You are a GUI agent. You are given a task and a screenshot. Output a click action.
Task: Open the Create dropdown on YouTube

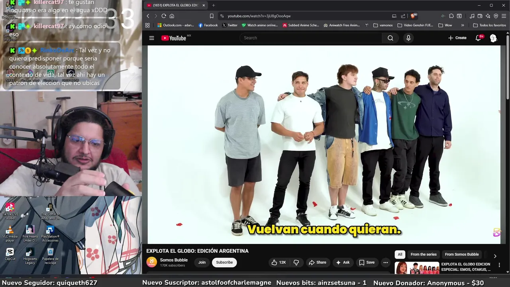(457, 38)
